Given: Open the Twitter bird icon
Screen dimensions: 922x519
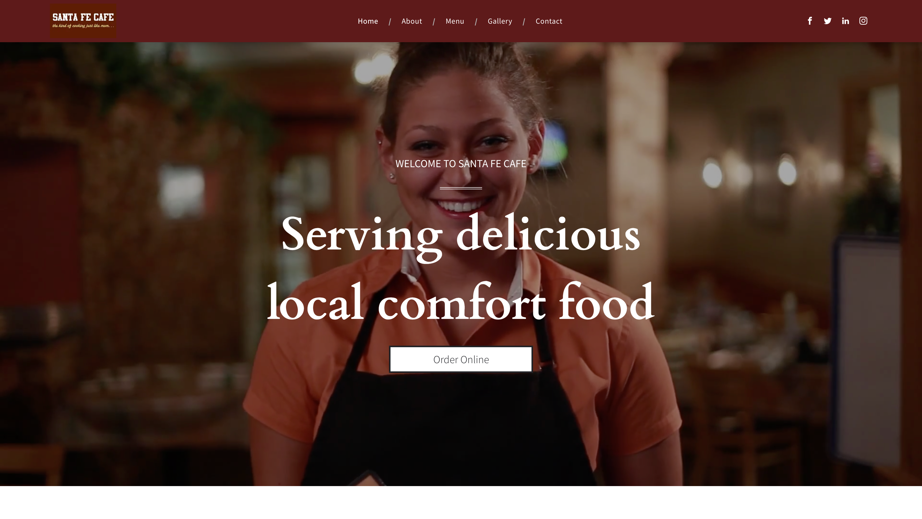Looking at the screenshot, I should click(x=828, y=21).
